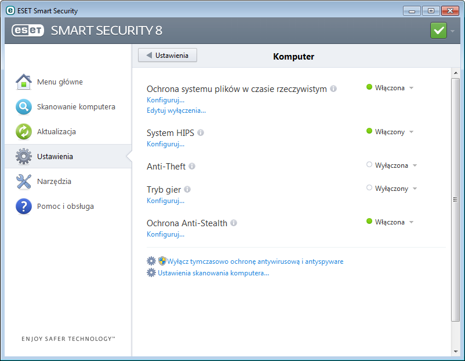Viewport: 465px width, 361px height.
Task: Click the gear icon for Ustawienia
Action: (x=24, y=156)
